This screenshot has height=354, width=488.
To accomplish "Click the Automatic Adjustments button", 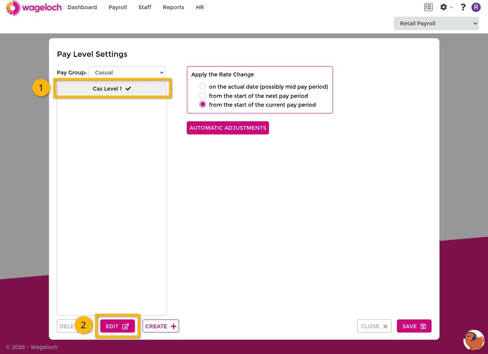I will point(228,128).
